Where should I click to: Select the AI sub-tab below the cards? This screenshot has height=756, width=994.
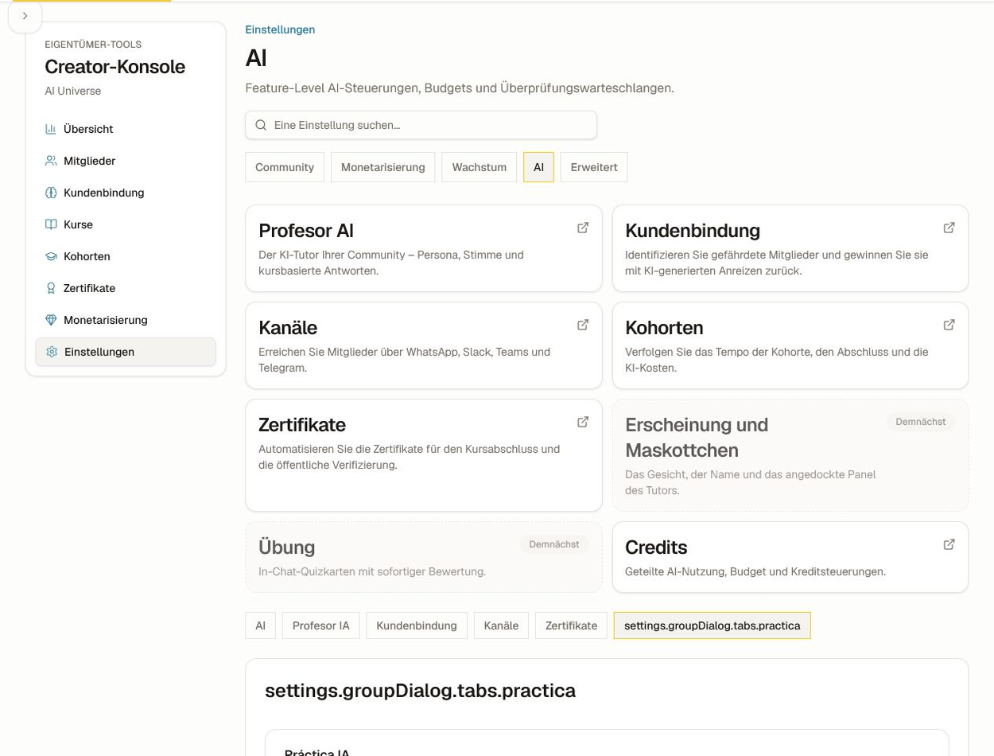point(260,625)
